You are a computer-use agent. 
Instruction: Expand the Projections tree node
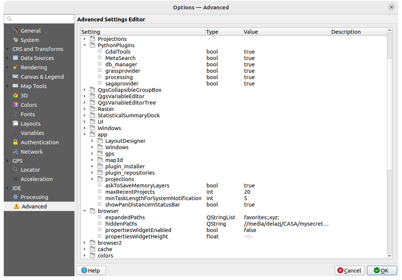tap(84, 39)
